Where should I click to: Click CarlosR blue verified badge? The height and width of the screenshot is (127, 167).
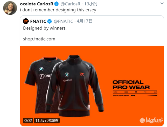coord(56,4)
